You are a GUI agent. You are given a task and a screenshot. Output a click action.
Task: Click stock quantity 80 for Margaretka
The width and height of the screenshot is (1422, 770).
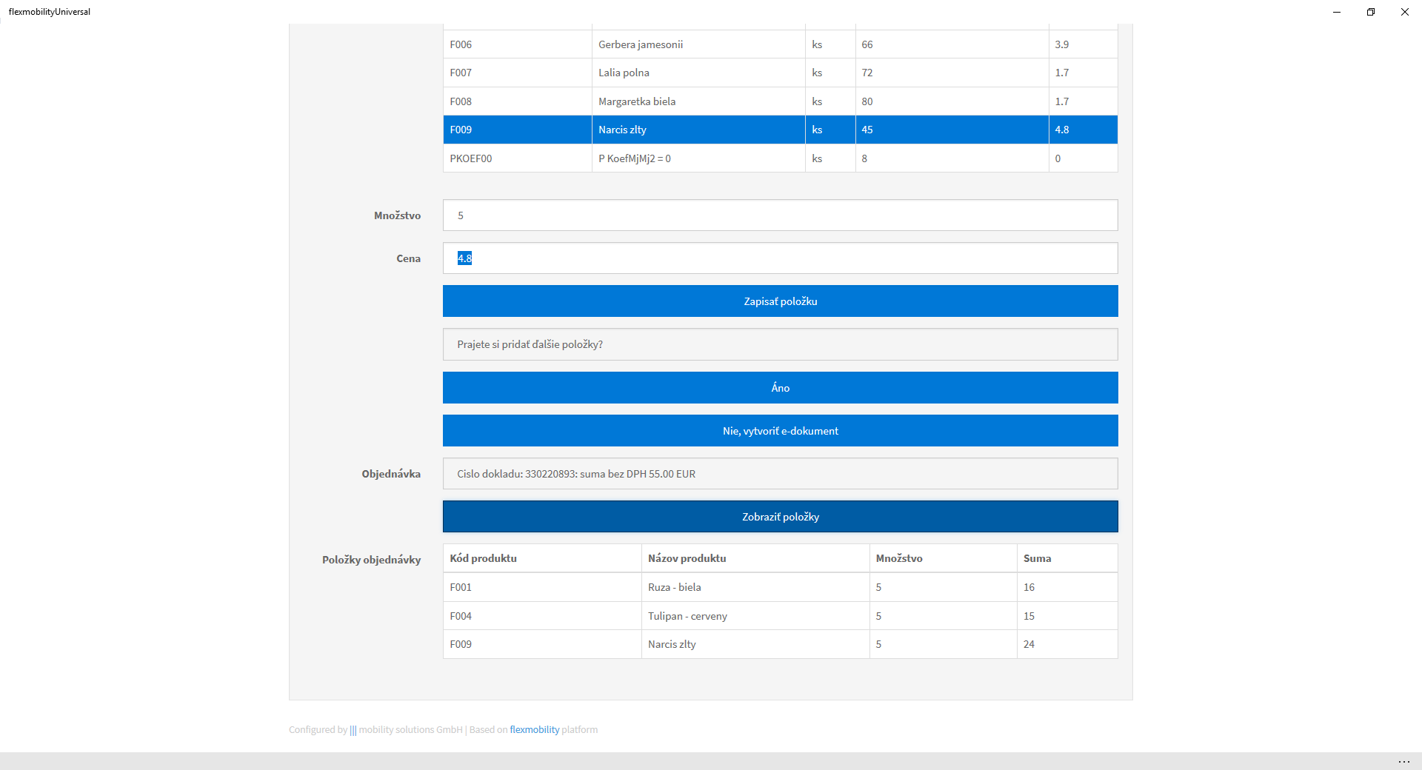pyautogui.click(x=952, y=101)
